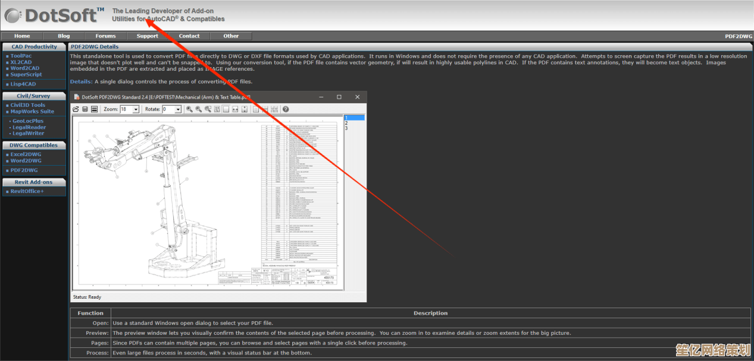Click the PDF2DWG Details heading
The image size is (754, 361).
pos(95,47)
